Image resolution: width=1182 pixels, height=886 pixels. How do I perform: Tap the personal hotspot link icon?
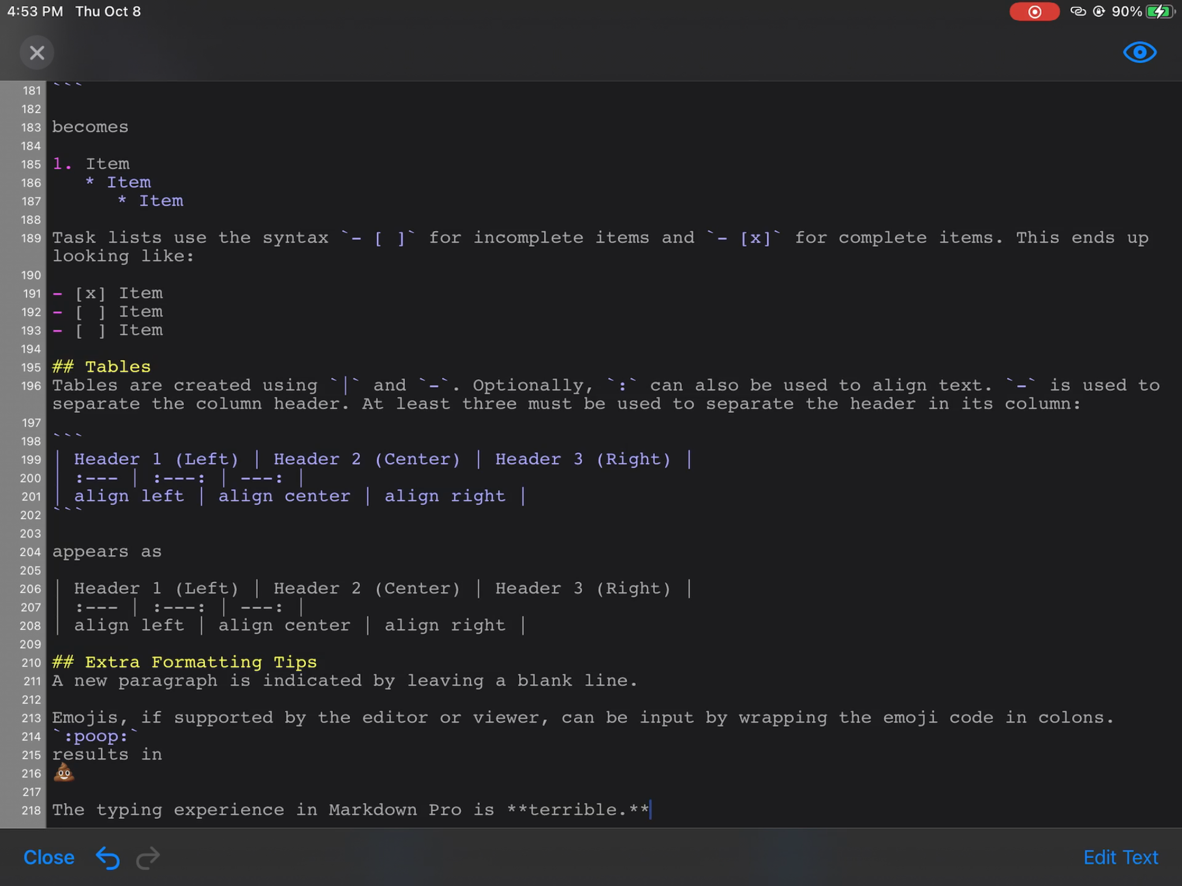1078,12
